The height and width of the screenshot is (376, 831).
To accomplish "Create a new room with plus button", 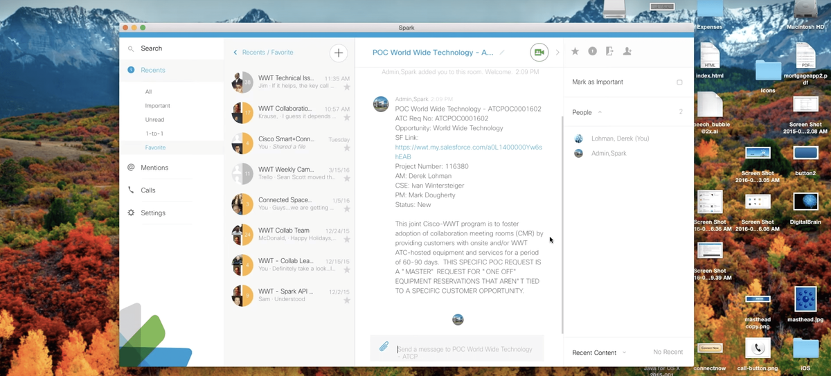I will (338, 53).
